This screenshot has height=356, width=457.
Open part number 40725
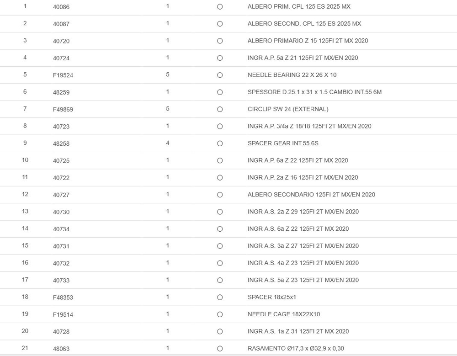(61, 161)
